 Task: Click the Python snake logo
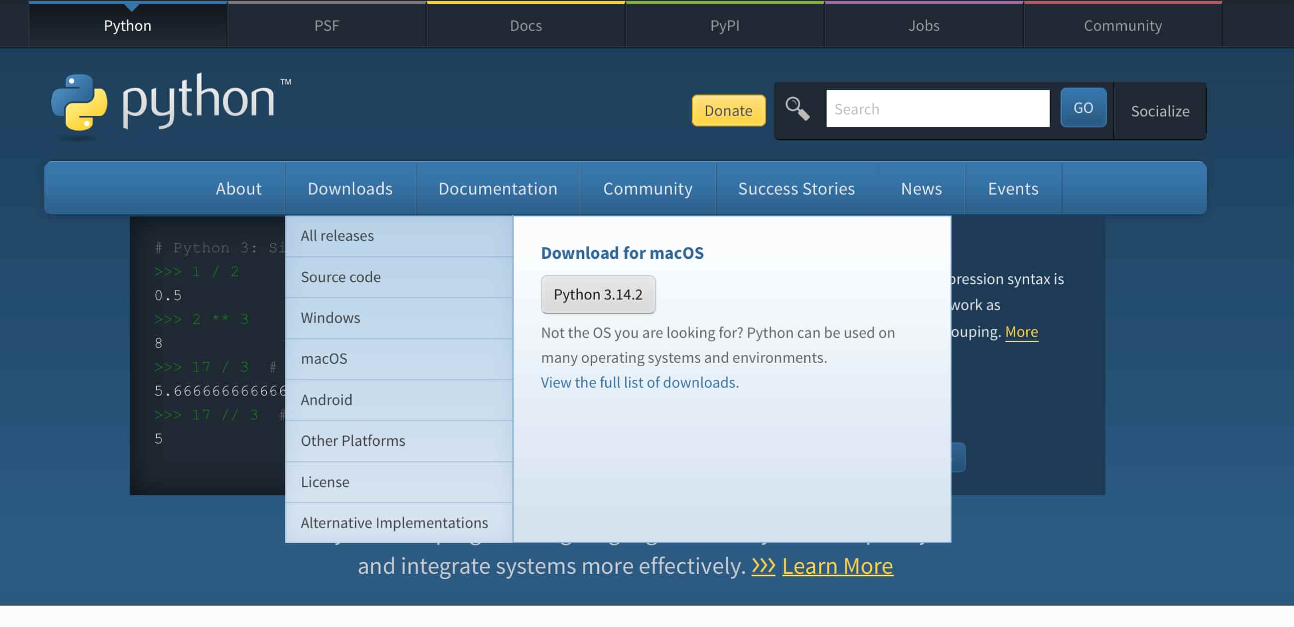click(79, 103)
